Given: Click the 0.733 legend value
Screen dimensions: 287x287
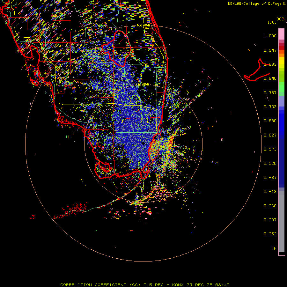Looking at the screenshot, I should coord(270,107).
